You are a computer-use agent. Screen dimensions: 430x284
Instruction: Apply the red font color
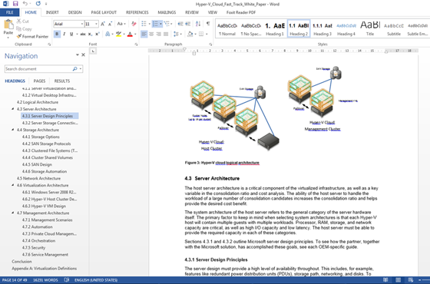[130, 34]
